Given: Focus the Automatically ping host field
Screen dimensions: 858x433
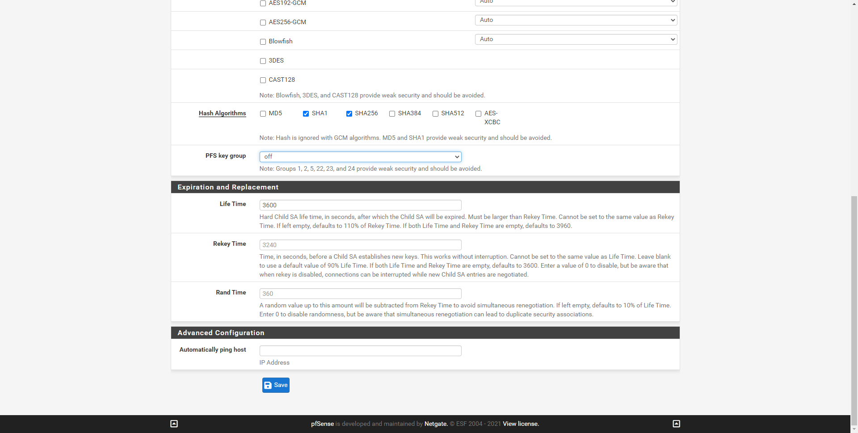Looking at the screenshot, I should [360, 351].
